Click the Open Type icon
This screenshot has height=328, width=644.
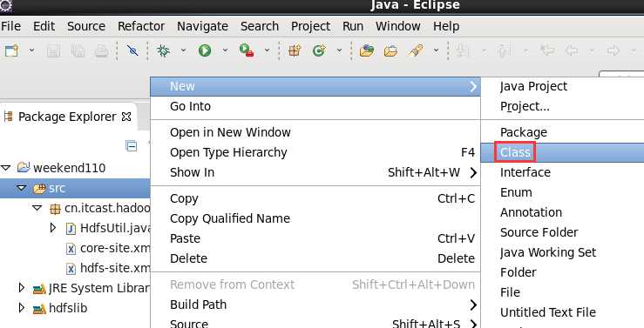pyautogui.click(x=367, y=50)
